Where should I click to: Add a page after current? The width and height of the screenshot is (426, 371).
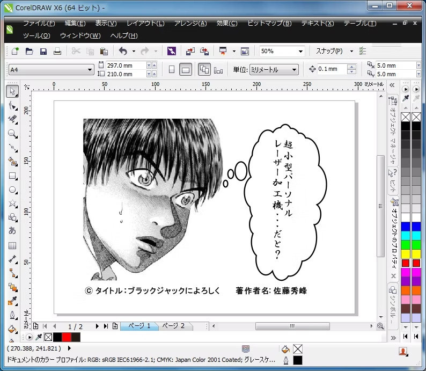click(115, 326)
